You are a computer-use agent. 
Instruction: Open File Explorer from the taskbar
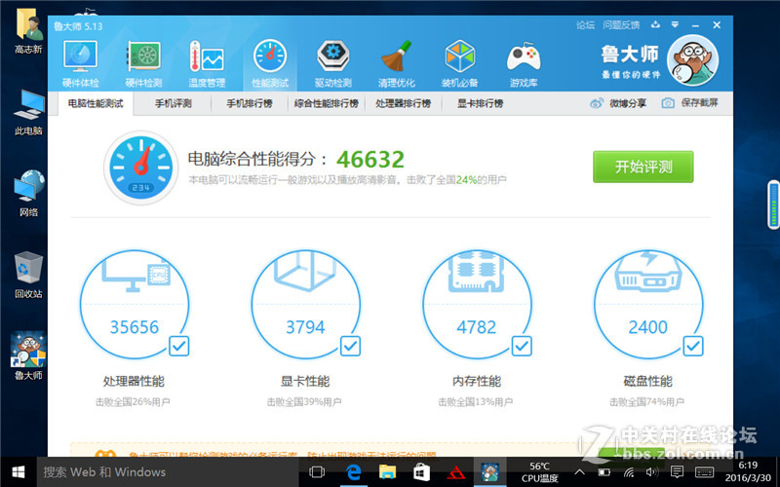[x=387, y=472]
